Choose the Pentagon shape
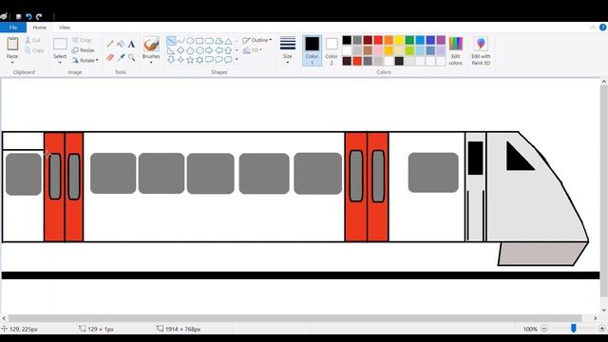 click(x=190, y=50)
